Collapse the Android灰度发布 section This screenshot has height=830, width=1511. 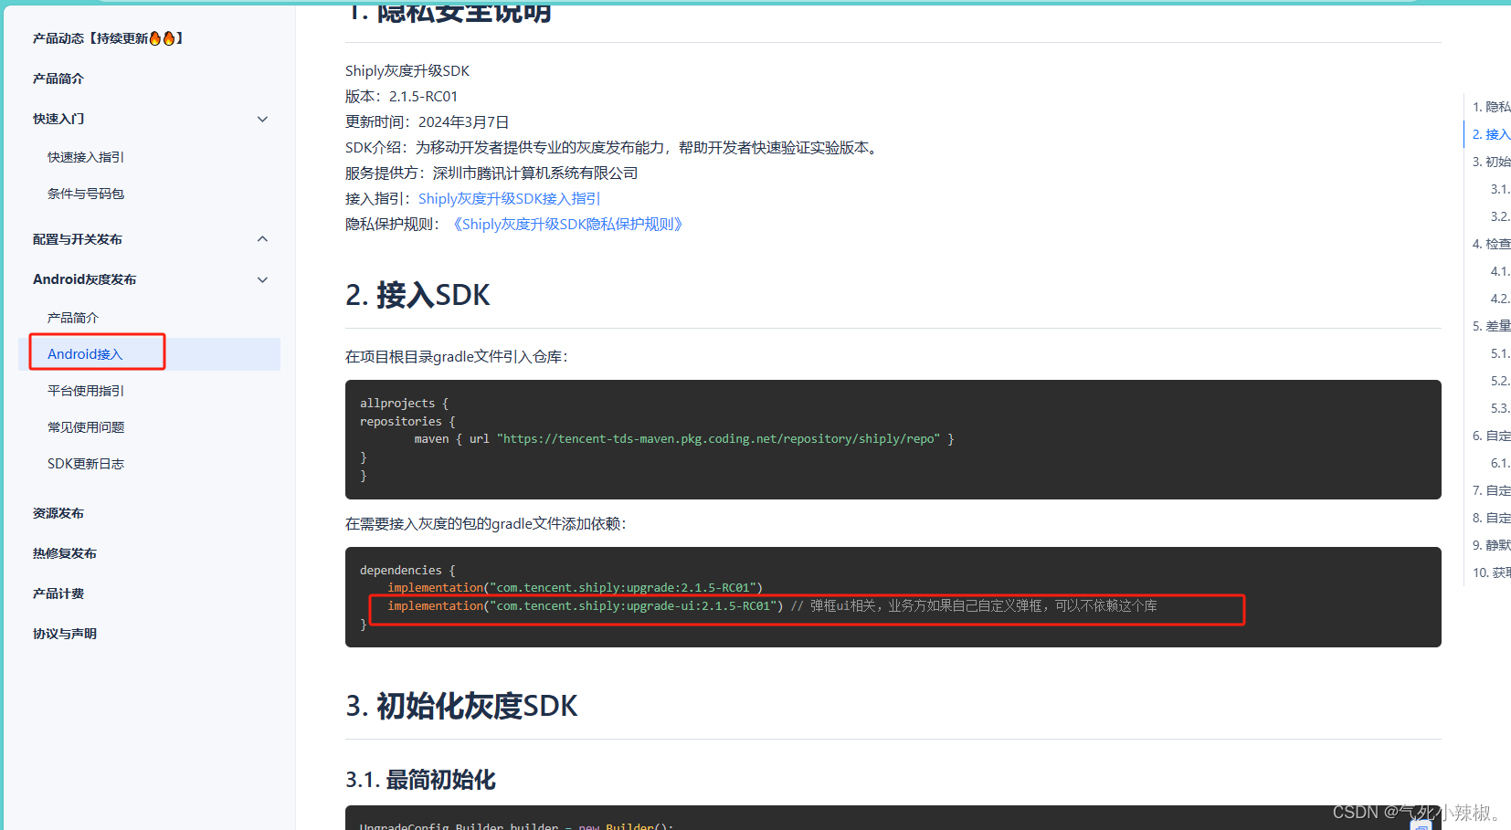(263, 279)
